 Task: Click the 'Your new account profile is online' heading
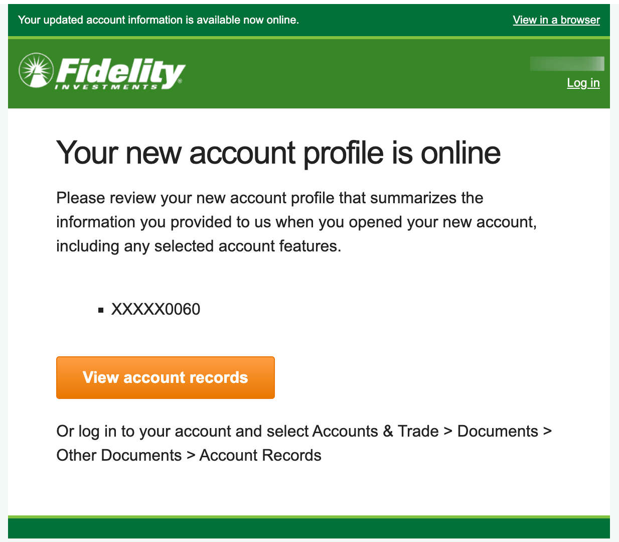tap(278, 153)
